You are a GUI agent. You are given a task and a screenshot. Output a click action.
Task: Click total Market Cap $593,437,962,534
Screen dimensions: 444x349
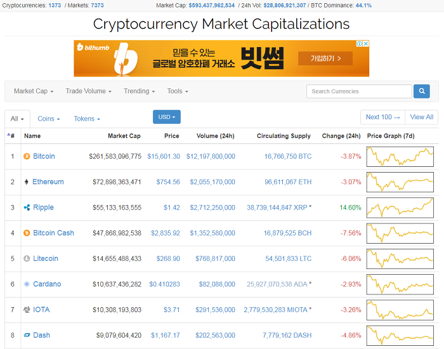pos(211,5)
